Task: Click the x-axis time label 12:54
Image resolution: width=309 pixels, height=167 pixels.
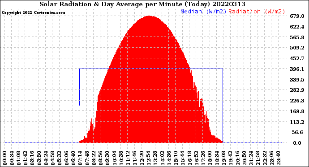Action: (x=148, y=158)
